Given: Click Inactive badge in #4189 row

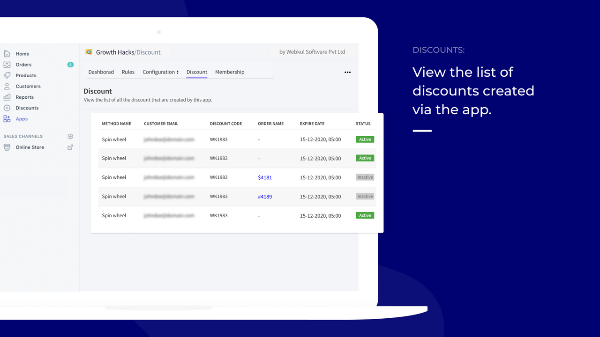Looking at the screenshot, I should click(x=365, y=196).
